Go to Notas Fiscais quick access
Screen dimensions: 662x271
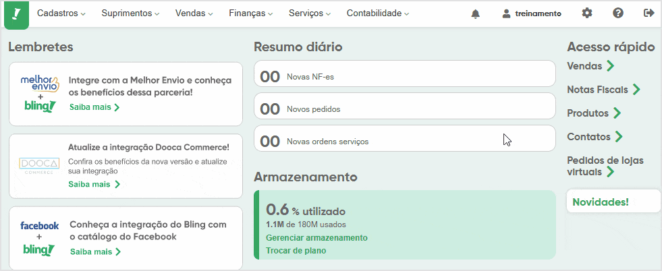coord(603,90)
